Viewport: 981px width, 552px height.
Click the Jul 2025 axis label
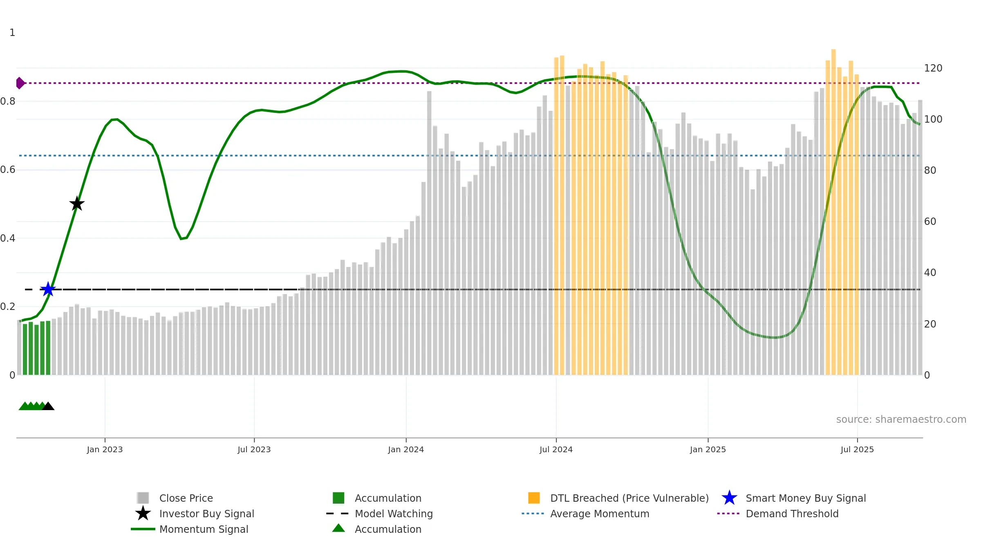pos(857,449)
